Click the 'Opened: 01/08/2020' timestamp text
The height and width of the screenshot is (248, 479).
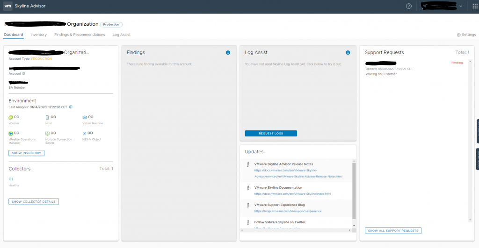(389, 69)
